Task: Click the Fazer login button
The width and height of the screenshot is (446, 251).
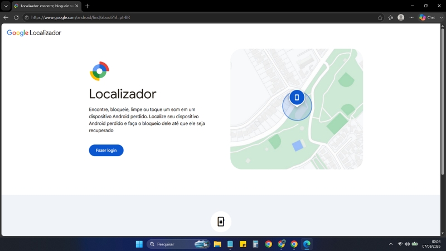Action: coord(106,150)
